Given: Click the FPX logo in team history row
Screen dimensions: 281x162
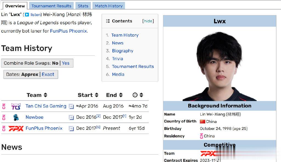Looking at the screenshot, I should coord(16,128).
